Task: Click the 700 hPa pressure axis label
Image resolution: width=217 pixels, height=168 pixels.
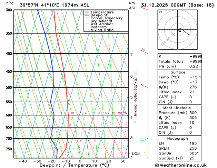Action: click(9, 139)
